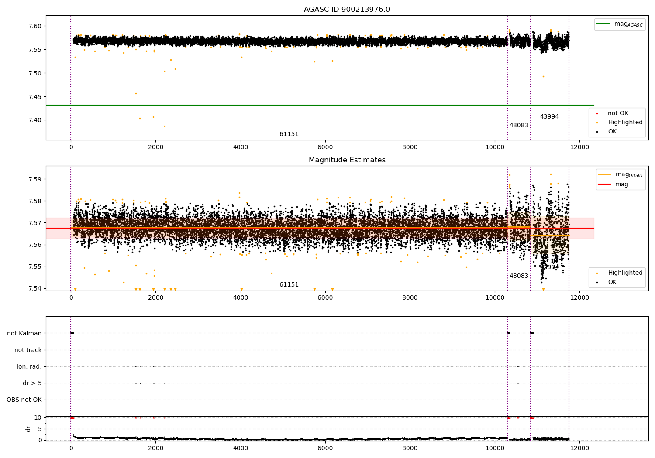Click the "not Kalman" axis label

click(24, 333)
